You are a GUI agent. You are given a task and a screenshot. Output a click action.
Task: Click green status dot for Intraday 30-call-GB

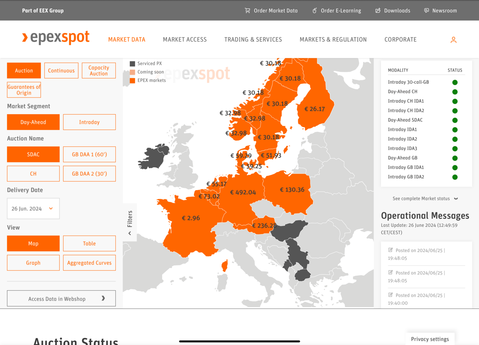coord(455,82)
